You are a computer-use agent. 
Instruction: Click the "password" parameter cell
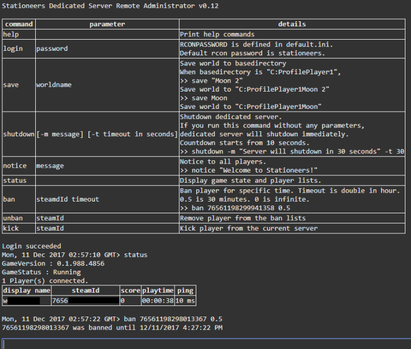click(x=52, y=49)
